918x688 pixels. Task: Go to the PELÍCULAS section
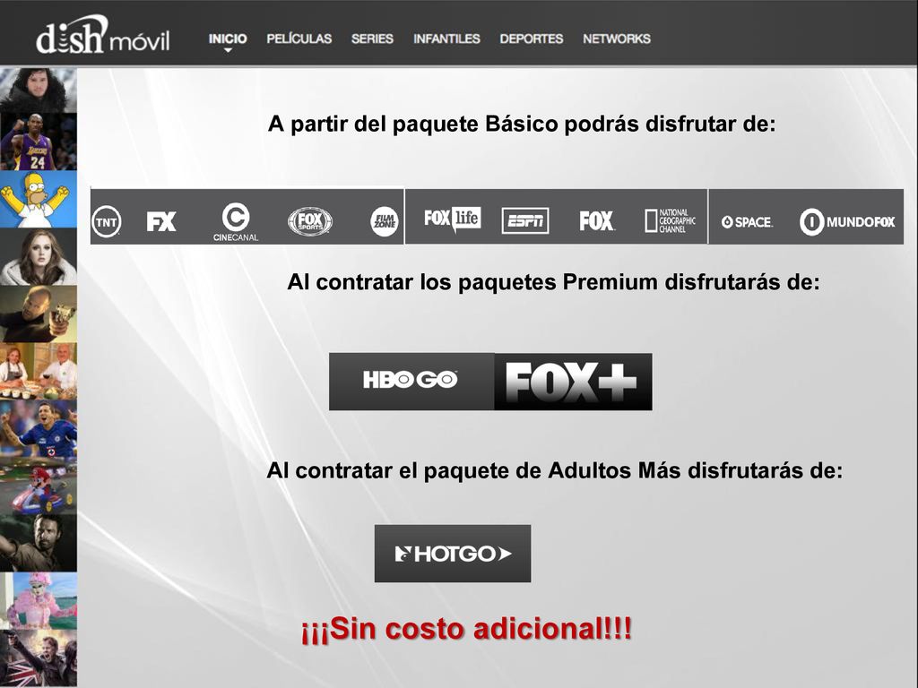[299, 39]
